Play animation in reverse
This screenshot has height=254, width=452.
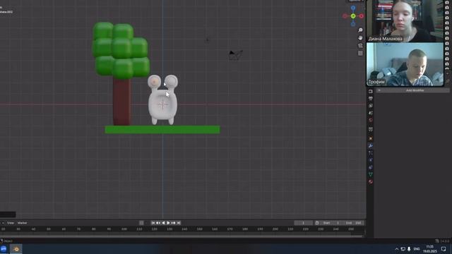(x=163, y=223)
